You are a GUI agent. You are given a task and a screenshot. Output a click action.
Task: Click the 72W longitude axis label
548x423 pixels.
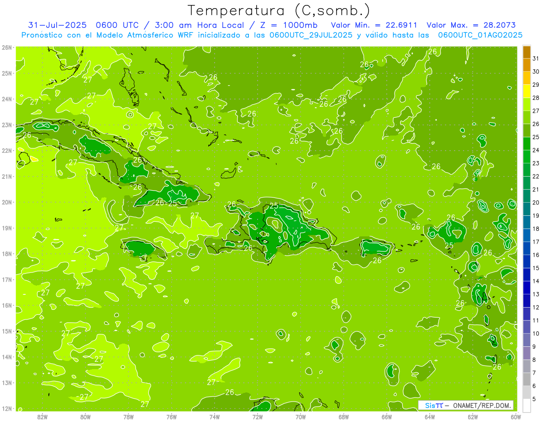tap(258, 416)
